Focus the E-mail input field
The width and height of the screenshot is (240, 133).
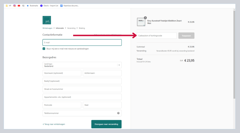tap(82, 42)
